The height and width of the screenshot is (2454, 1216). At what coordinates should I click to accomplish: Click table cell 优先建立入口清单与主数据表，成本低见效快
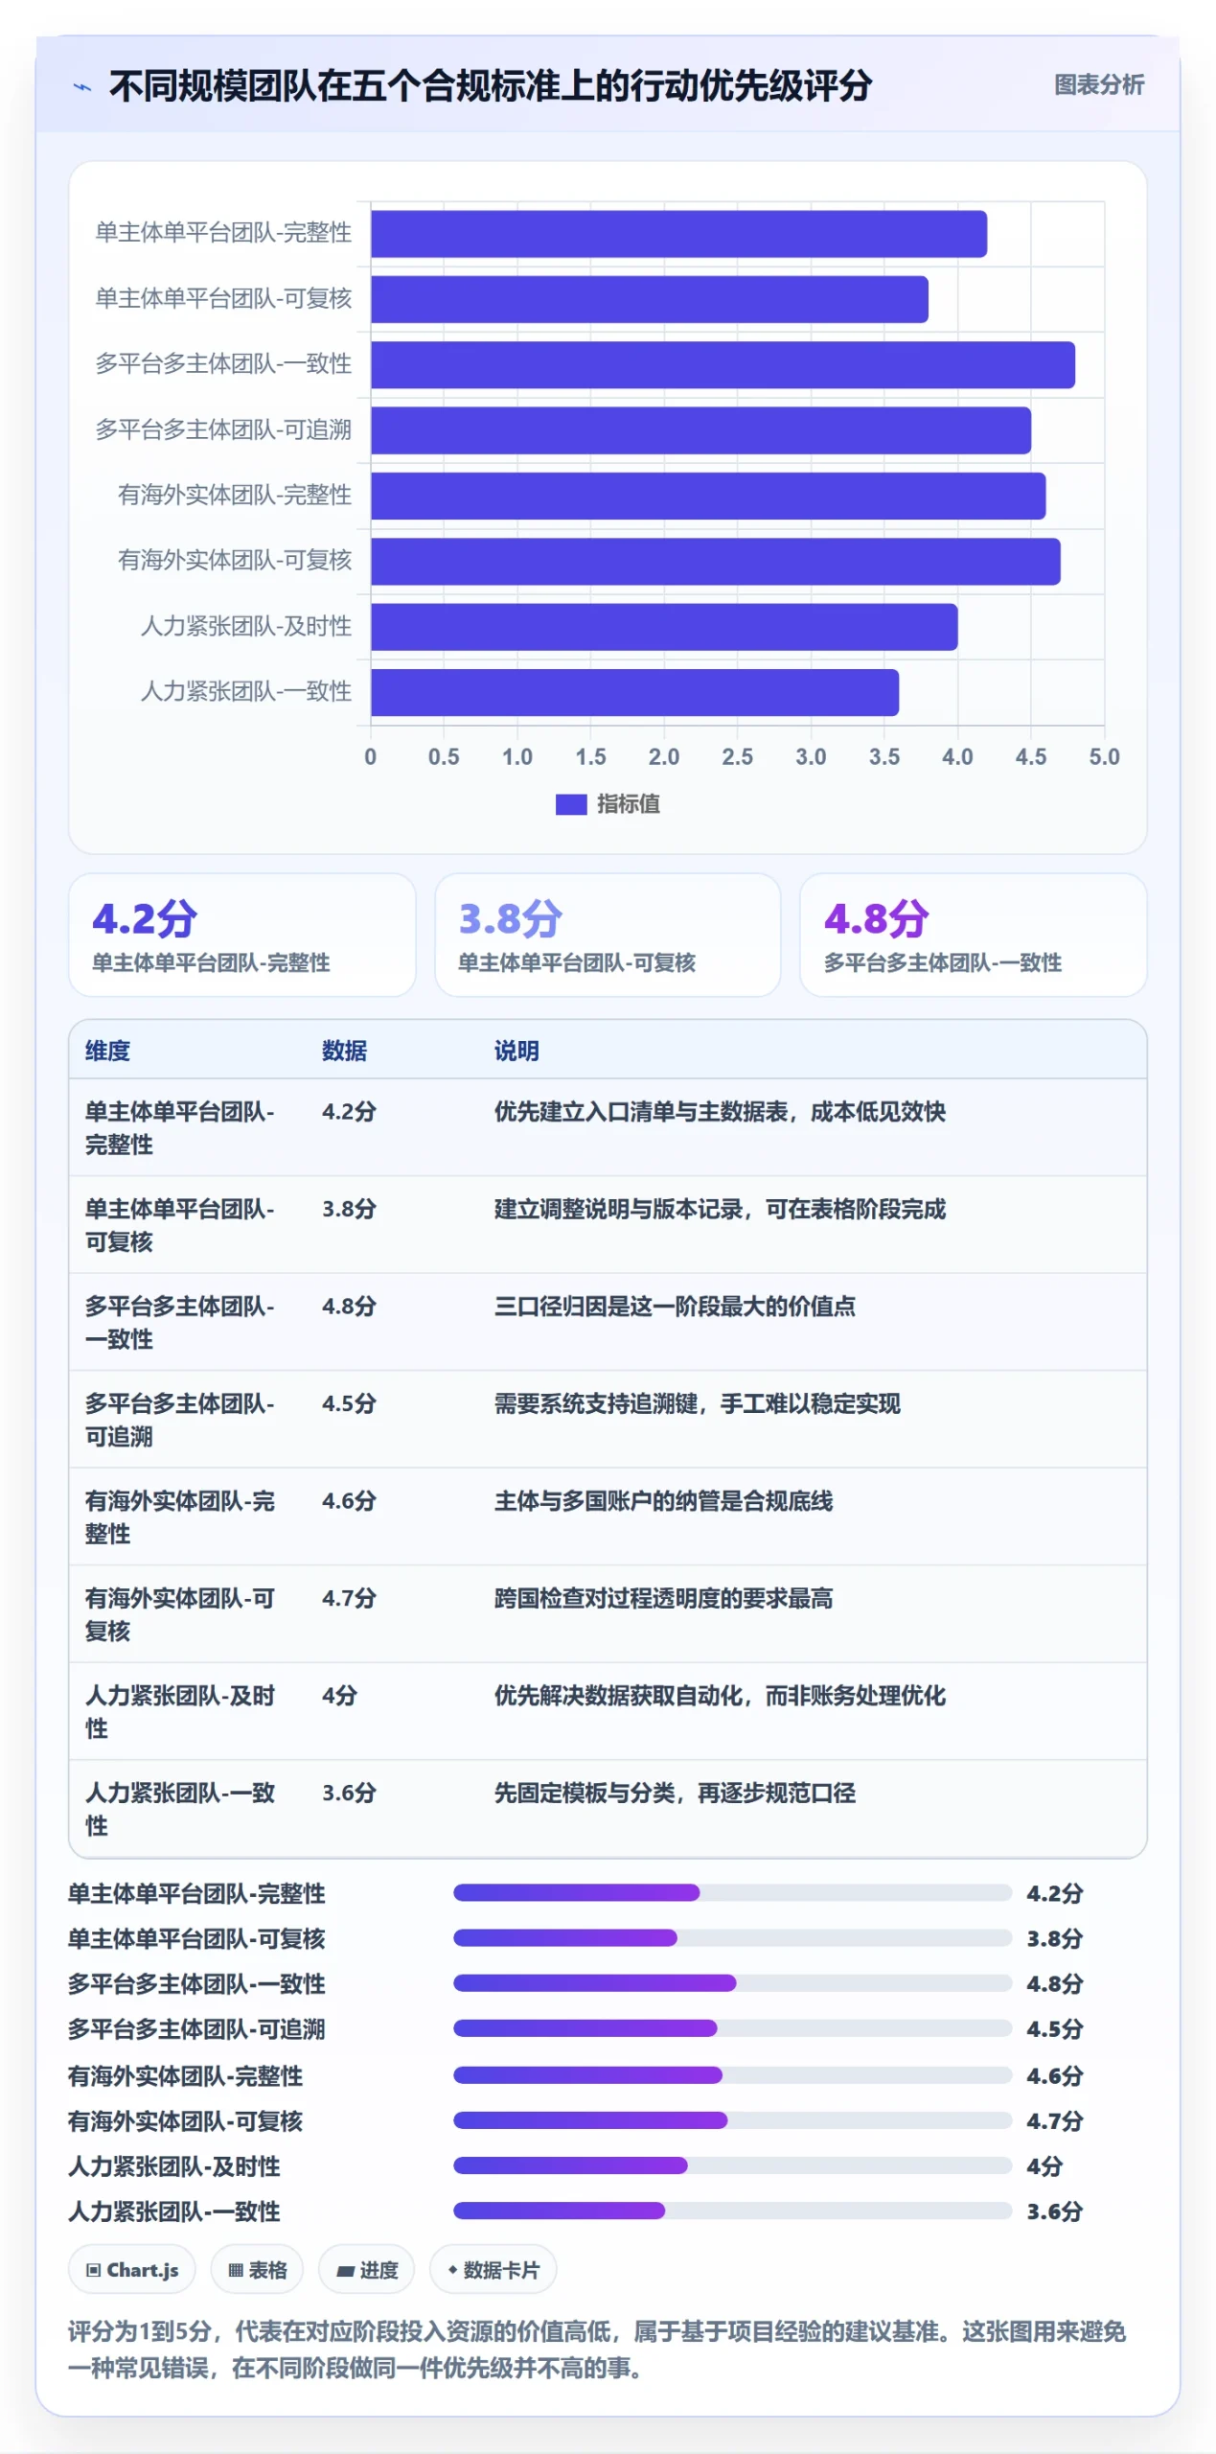[x=720, y=1112]
